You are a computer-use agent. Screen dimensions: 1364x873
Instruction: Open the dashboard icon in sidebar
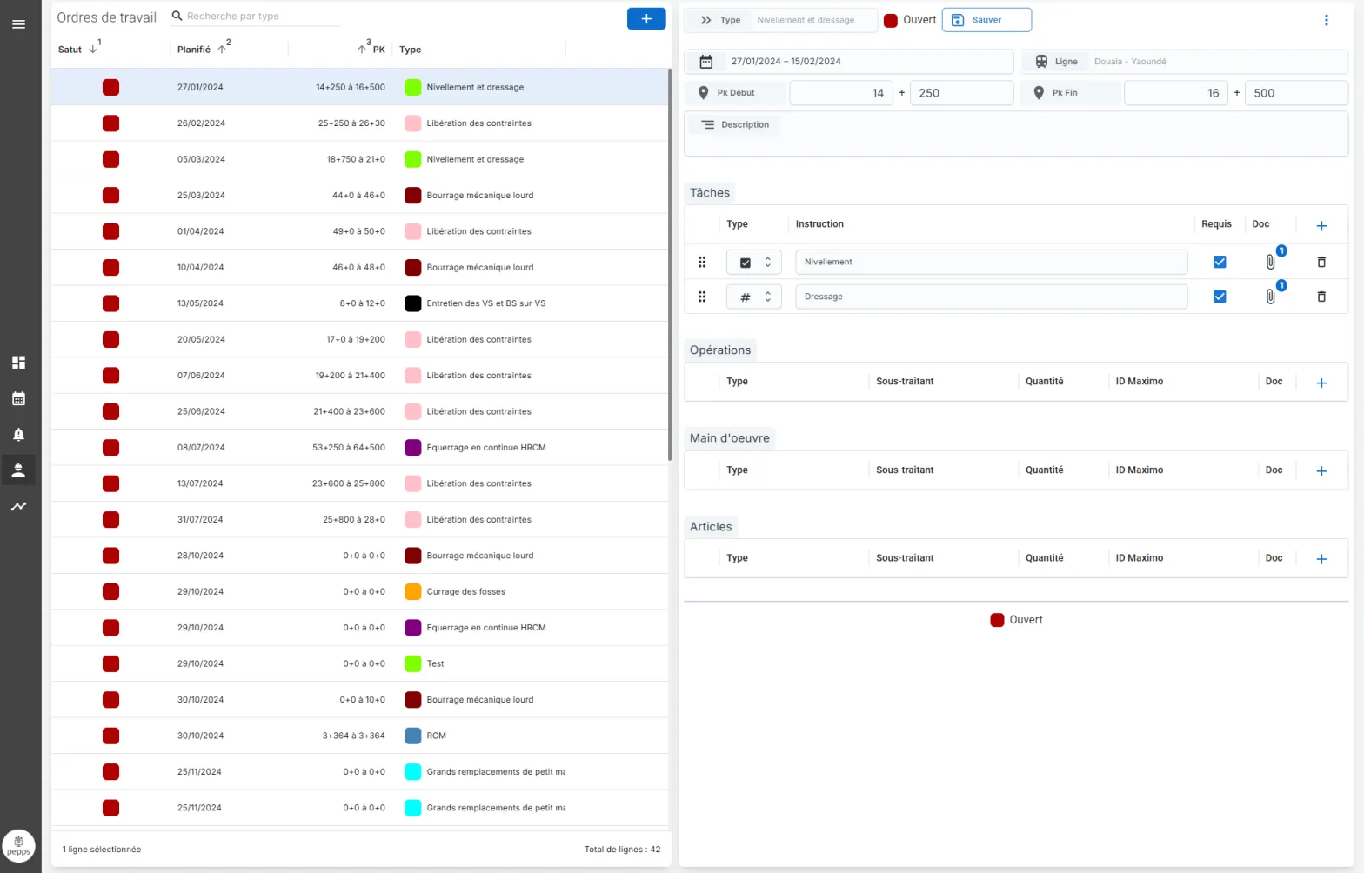pos(18,363)
